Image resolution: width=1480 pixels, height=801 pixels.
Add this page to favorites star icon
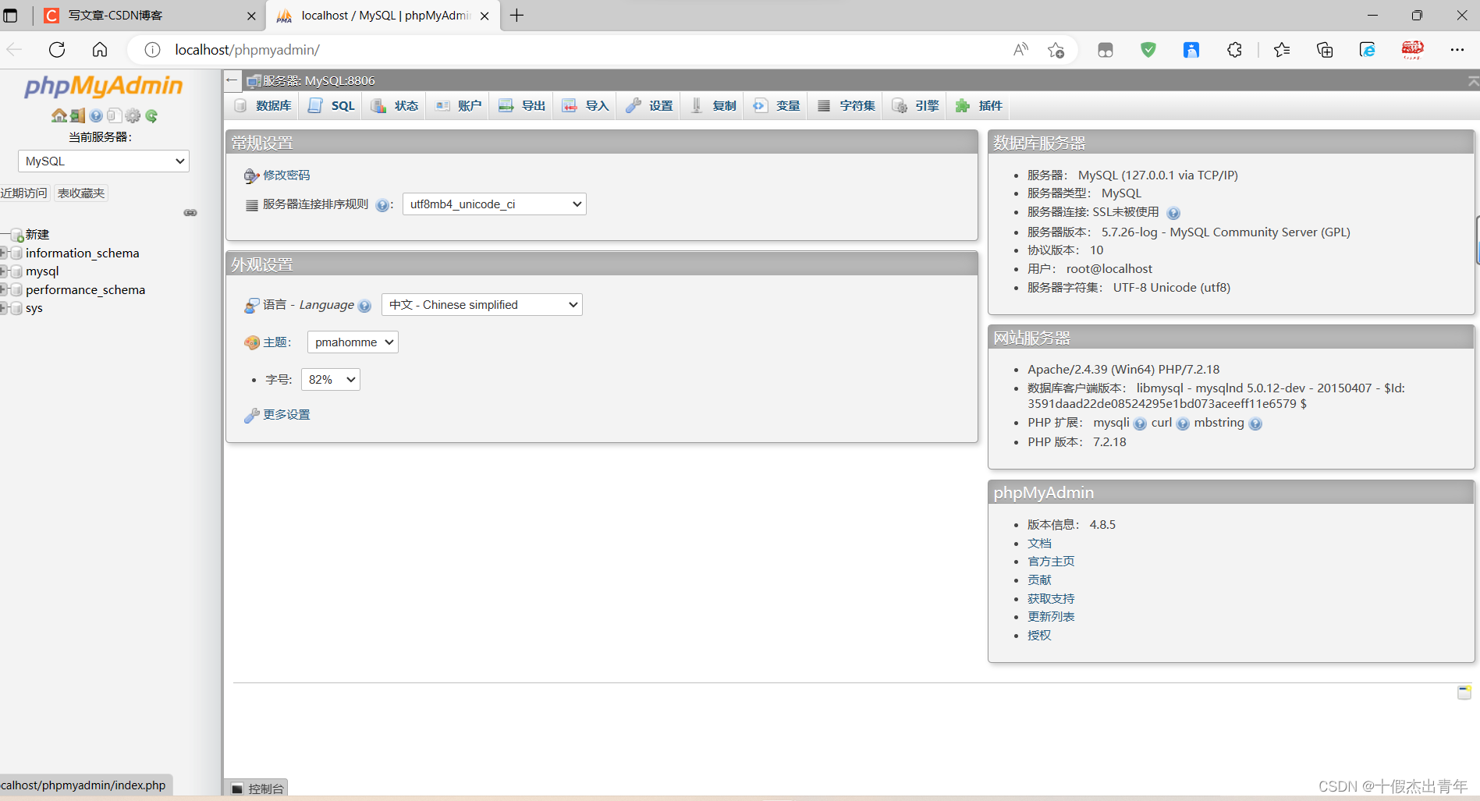(1056, 50)
